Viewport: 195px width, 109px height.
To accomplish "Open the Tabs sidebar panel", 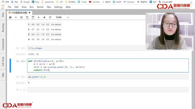I will click(3, 75).
